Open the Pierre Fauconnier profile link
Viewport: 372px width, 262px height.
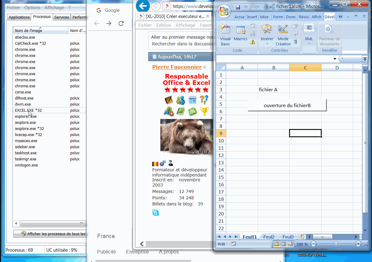click(177, 67)
